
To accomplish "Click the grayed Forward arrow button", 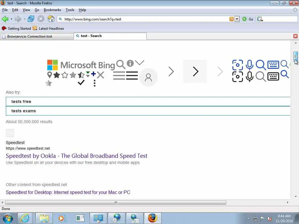I will pyautogui.click(x=18, y=19).
